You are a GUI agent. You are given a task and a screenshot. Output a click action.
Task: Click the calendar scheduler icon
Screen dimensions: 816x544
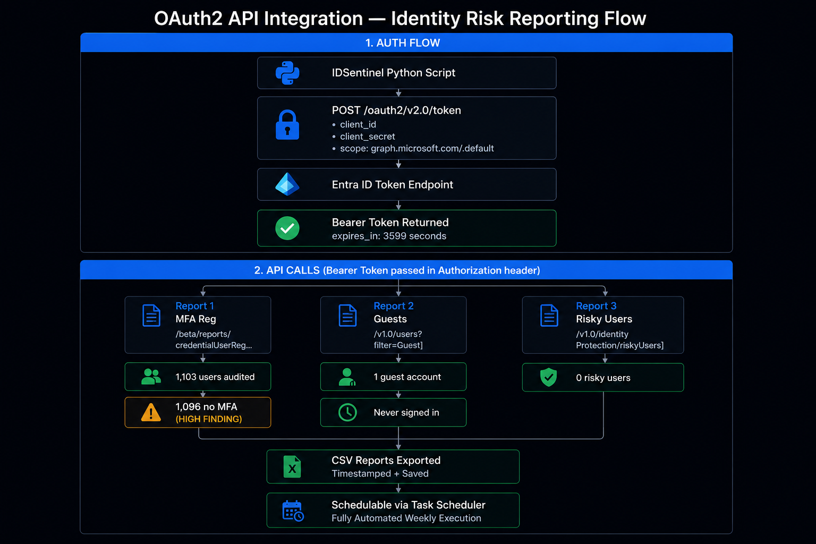click(293, 511)
